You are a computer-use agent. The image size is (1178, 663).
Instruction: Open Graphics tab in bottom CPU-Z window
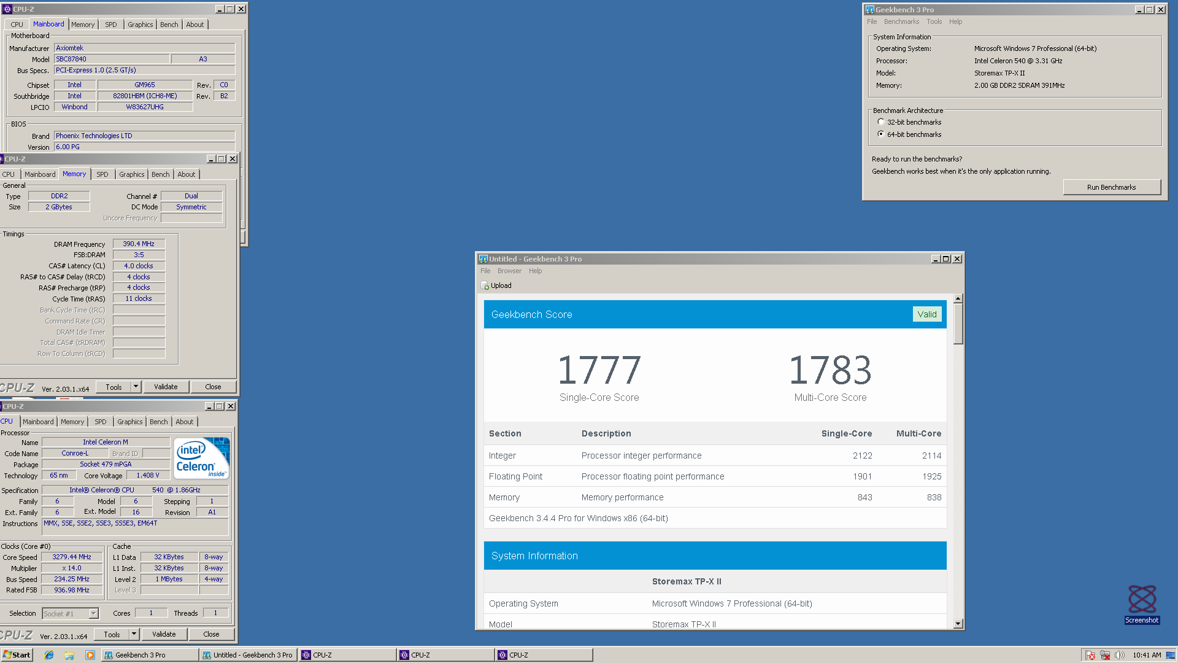click(x=130, y=422)
